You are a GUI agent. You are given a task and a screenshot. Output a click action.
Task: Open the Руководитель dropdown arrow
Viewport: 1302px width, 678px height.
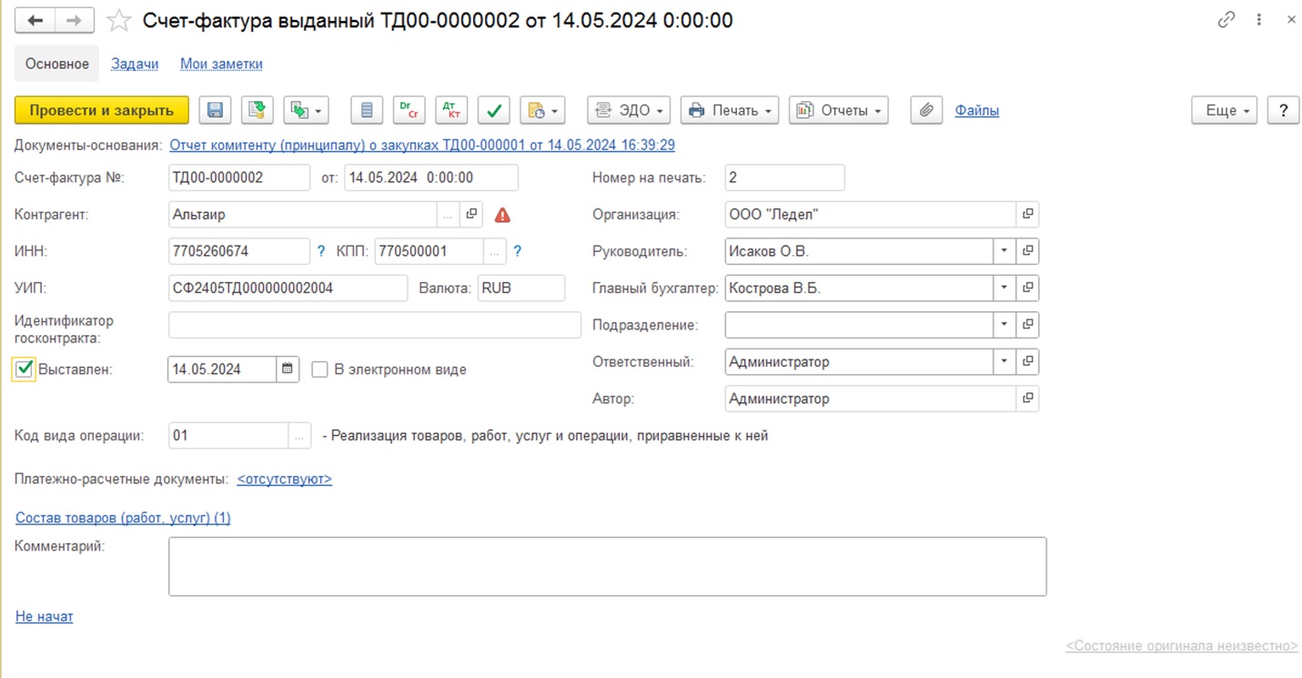pyautogui.click(x=1004, y=251)
